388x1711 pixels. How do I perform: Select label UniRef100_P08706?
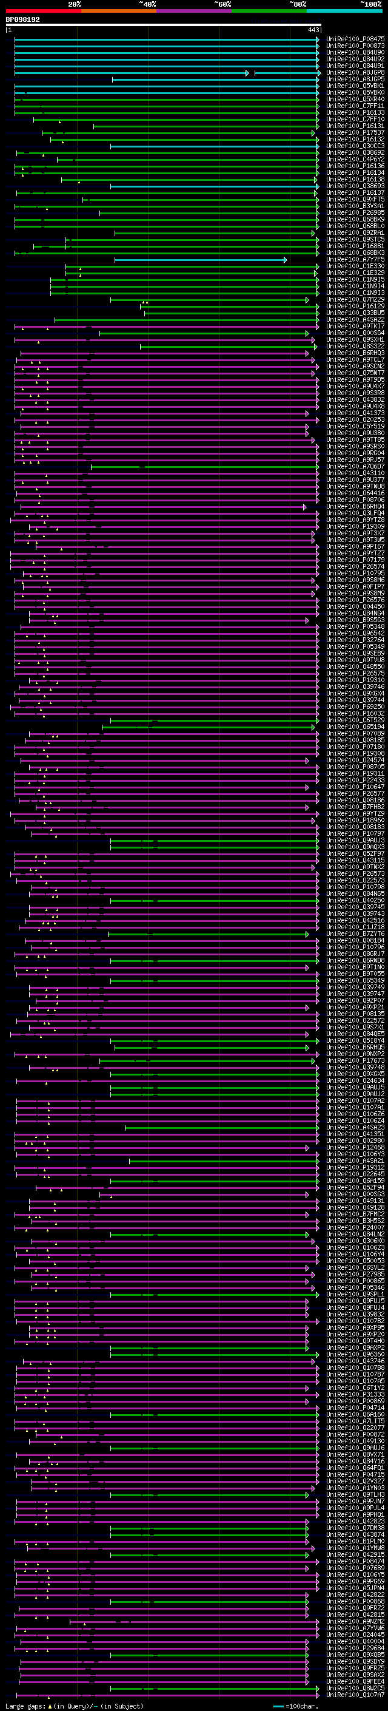pyautogui.click(x=355, y=500)
